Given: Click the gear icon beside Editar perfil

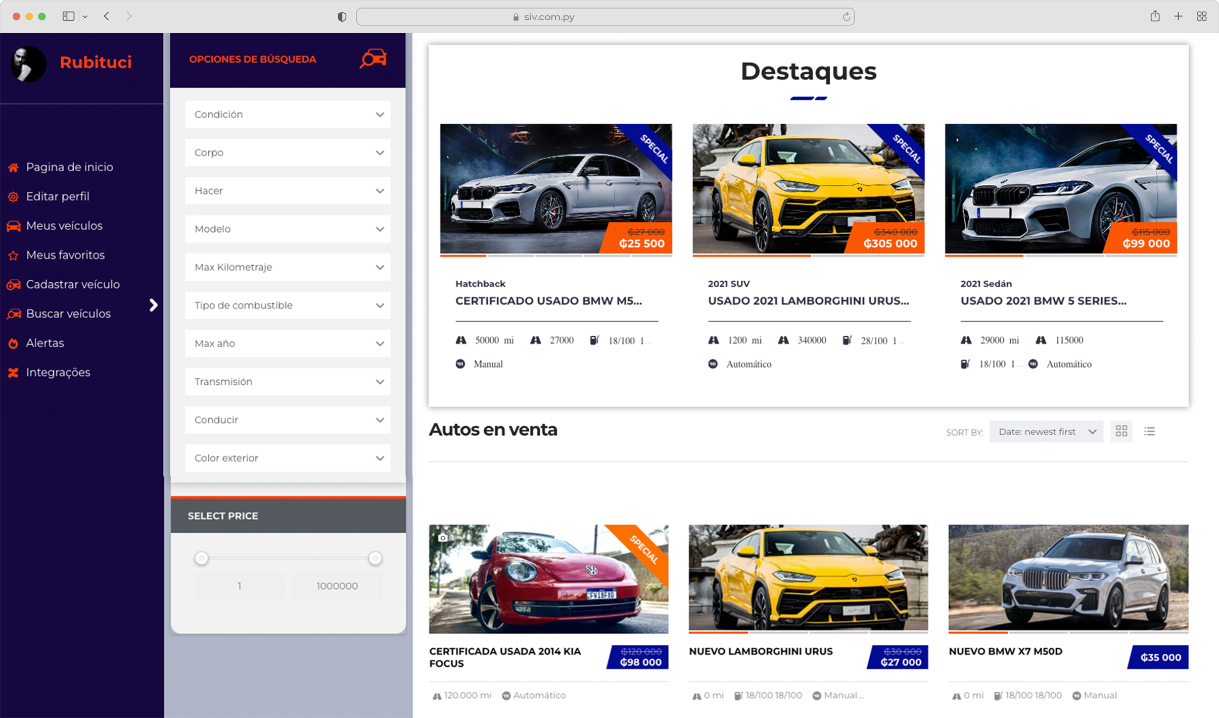Looking at the screenshot, I should coord(13,196).
